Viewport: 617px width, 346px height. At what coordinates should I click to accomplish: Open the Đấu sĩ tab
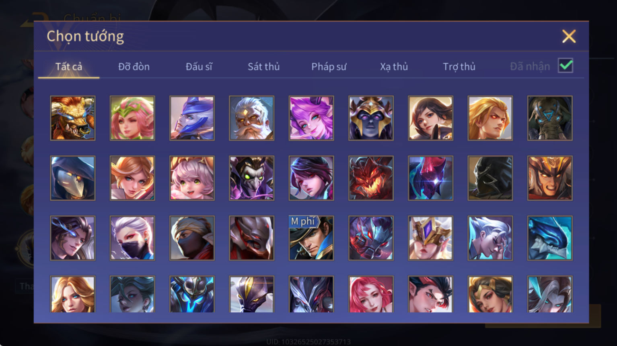[x=199, y=67]
